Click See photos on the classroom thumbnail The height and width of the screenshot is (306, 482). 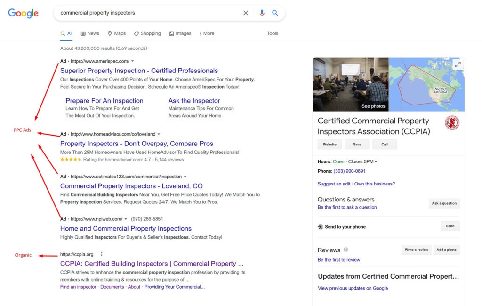(373, 106)
